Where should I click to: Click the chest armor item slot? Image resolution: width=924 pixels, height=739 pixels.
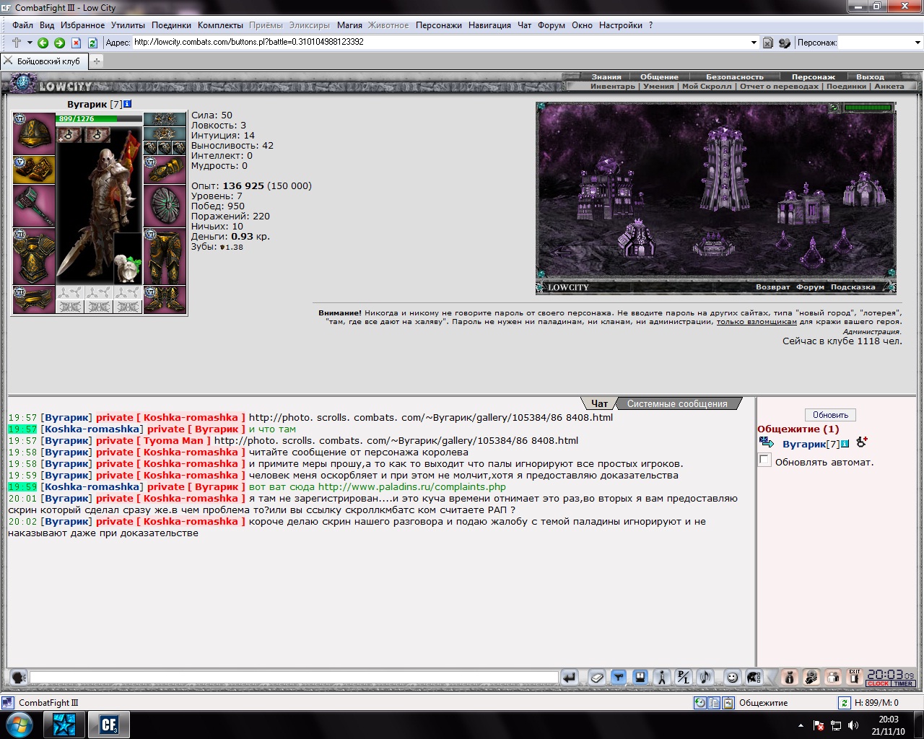pyautogui.click(x=34, y=257)
